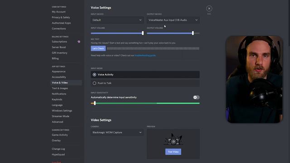
Task: Click the input sensitivity slider handle
Action: 95,103
